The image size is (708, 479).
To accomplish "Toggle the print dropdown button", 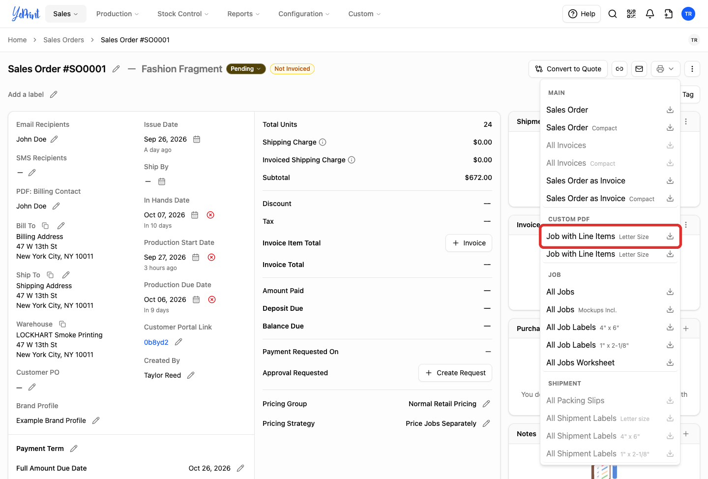I will point(666,69).
